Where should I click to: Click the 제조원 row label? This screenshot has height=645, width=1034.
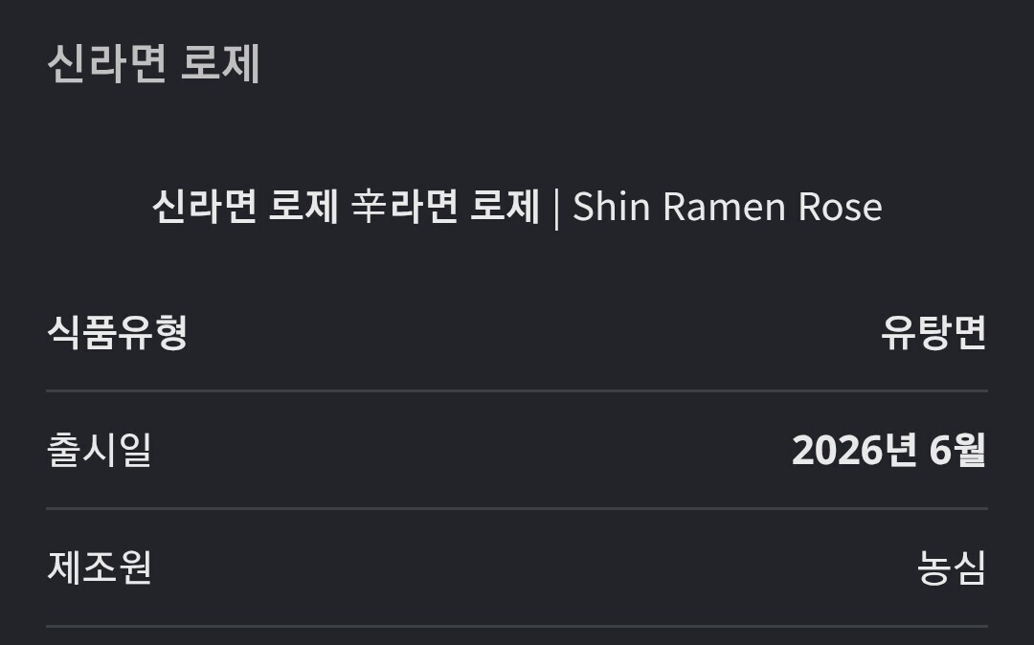point(100,567)
